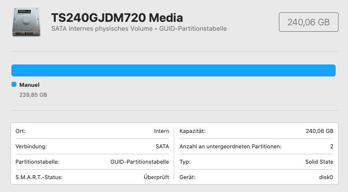
Task: Click the 239,85 GB partition size
Action: 33,95
